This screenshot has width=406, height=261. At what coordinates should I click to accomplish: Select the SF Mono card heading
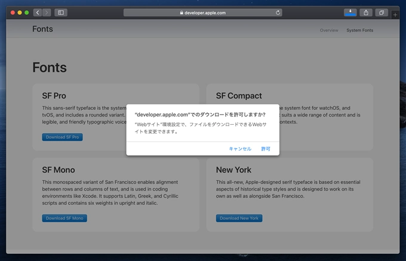pyautogui.click(x=59, y=170)
